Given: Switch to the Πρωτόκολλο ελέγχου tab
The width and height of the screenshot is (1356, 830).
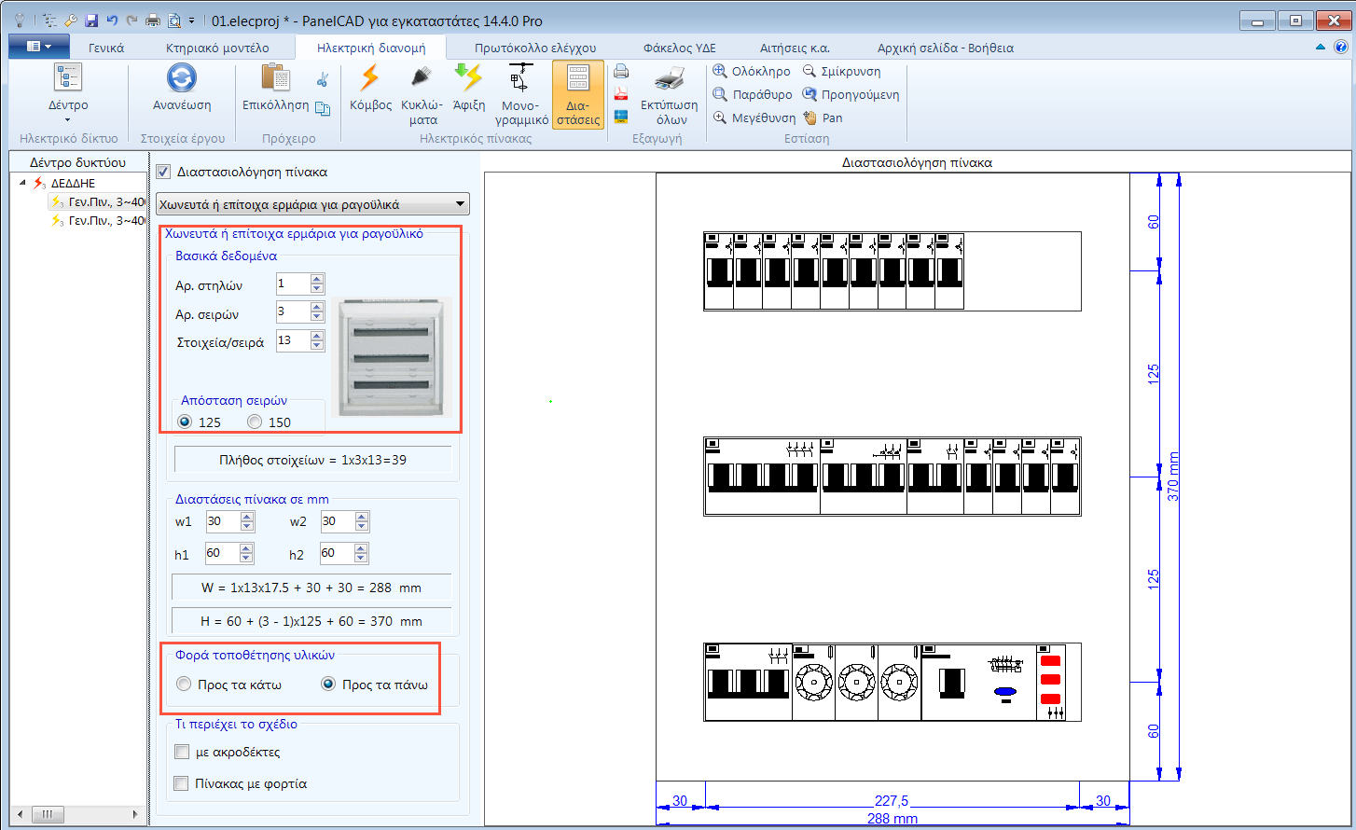Looking at the screenshot, I should coord(534,48).
